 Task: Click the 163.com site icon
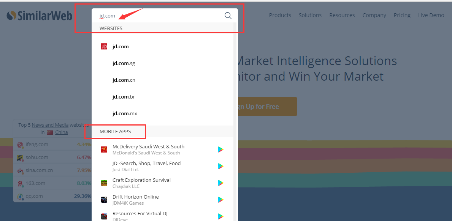click(x=20, y=183)
